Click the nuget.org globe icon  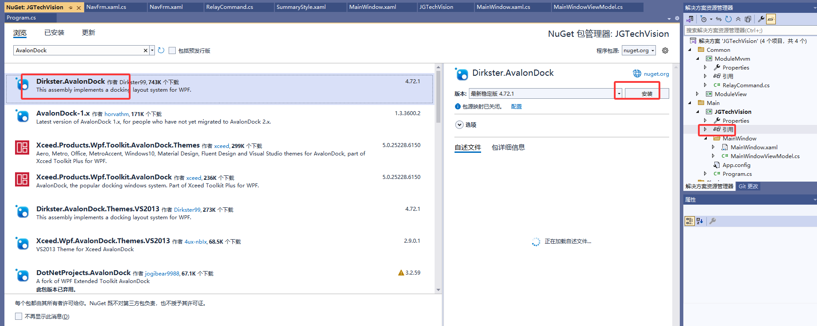[637, 74]
